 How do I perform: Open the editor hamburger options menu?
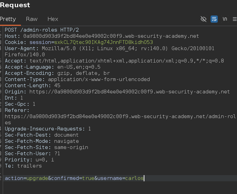pyautogui.click(x=235, y=19)
